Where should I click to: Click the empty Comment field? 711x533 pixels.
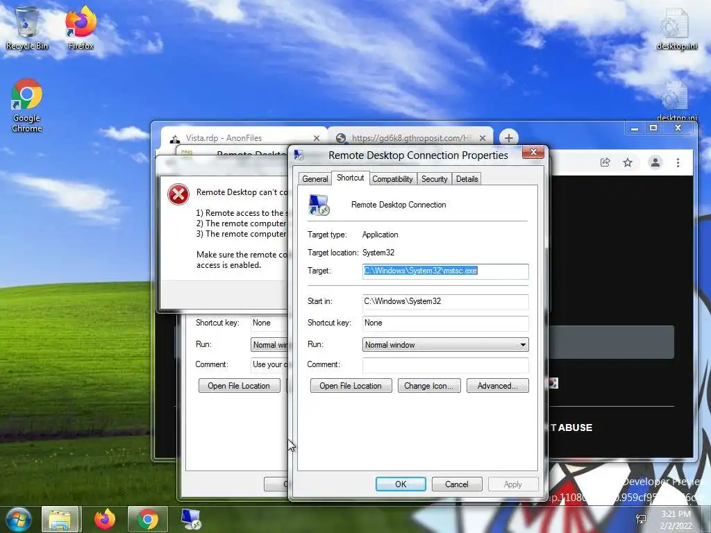click(x=445, y=365)
